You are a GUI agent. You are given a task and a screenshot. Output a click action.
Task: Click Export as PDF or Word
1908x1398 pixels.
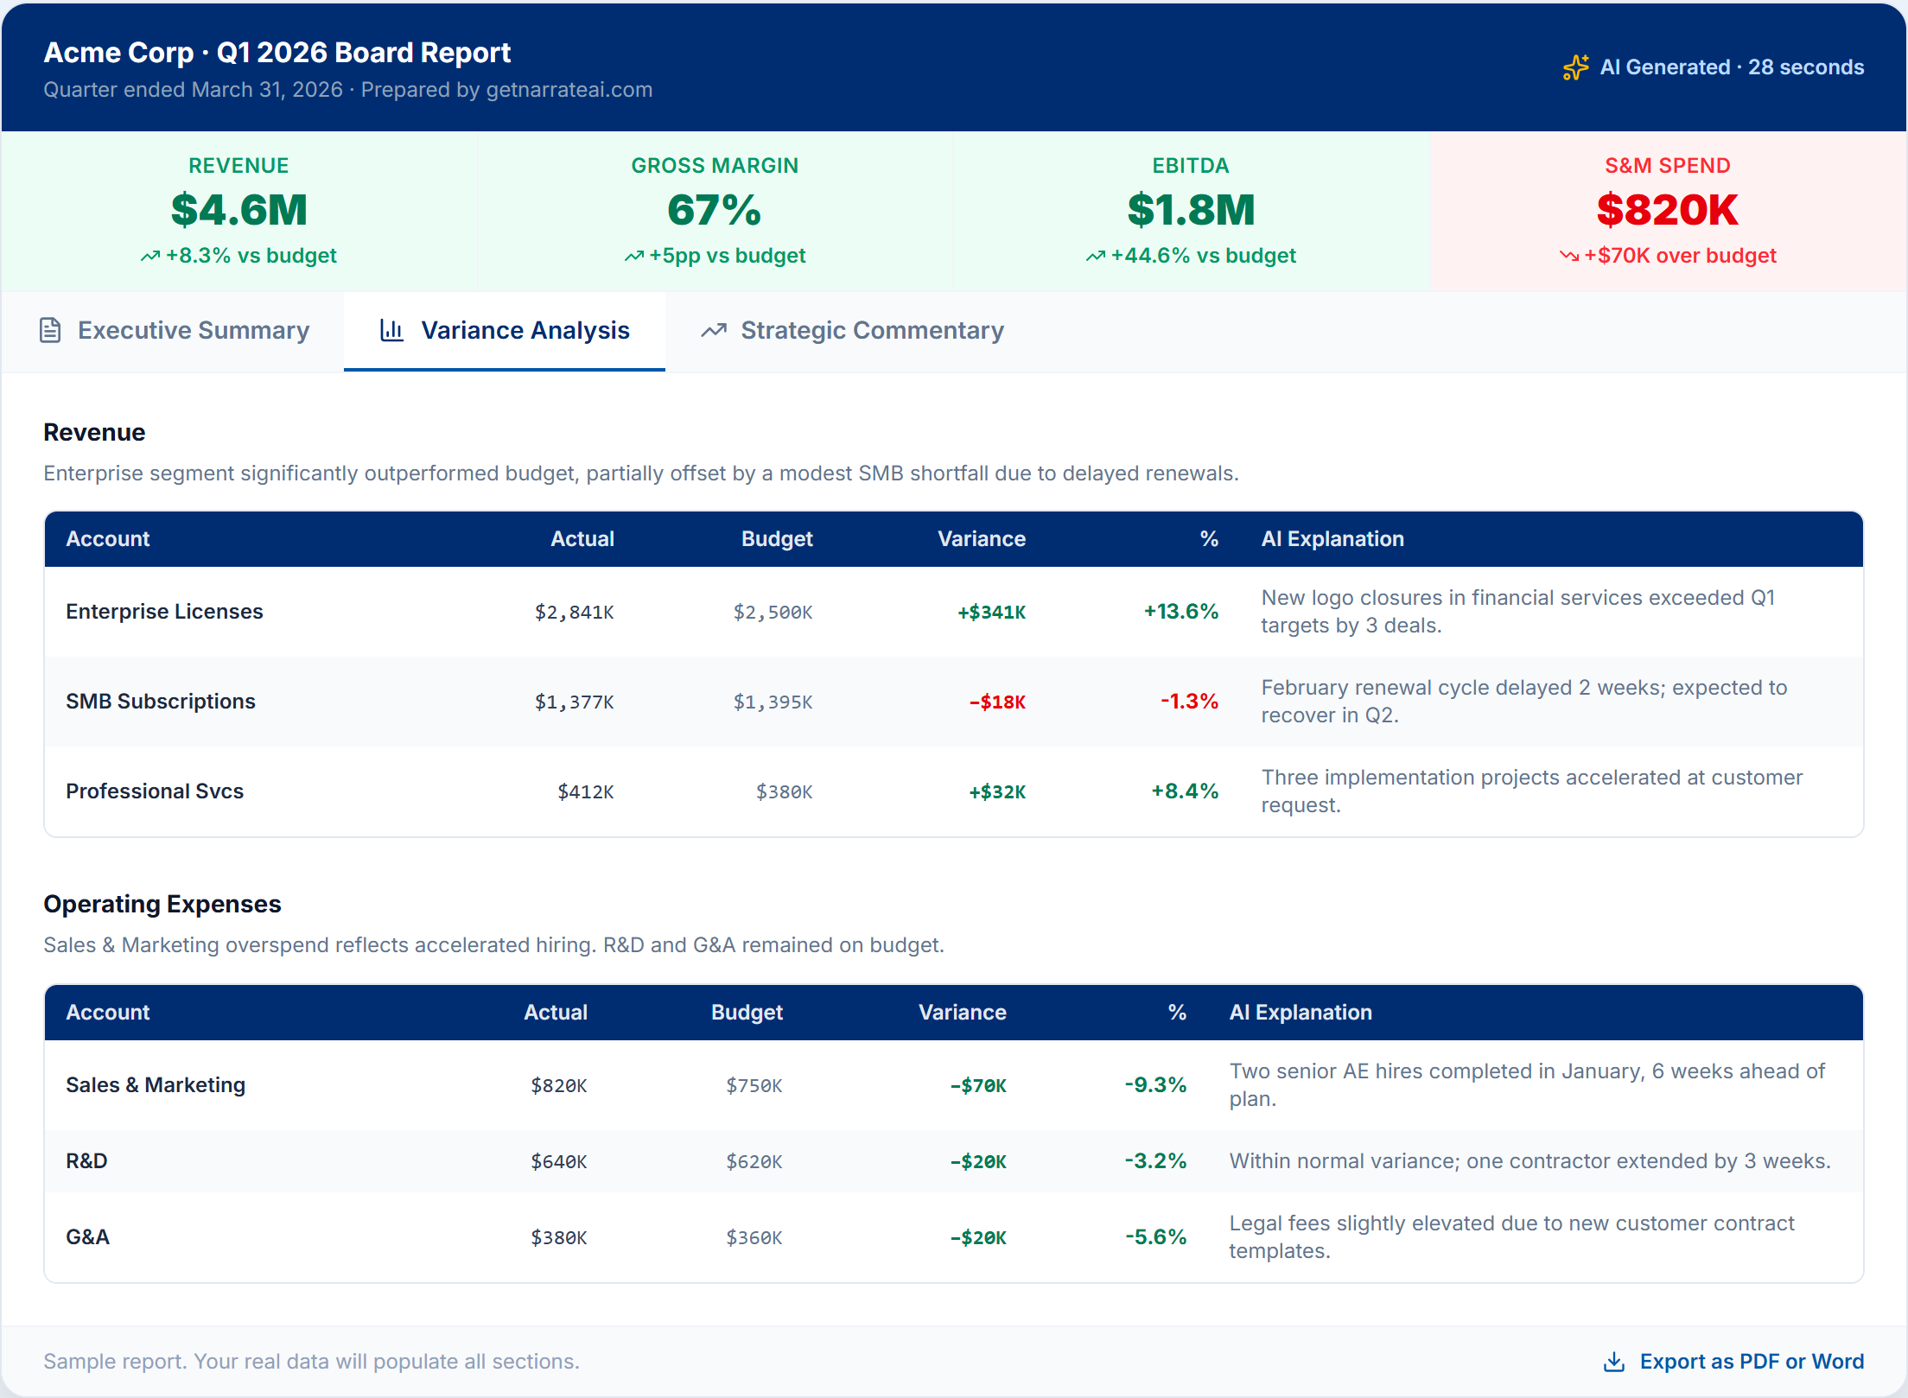click(x=1733, y=1362)
